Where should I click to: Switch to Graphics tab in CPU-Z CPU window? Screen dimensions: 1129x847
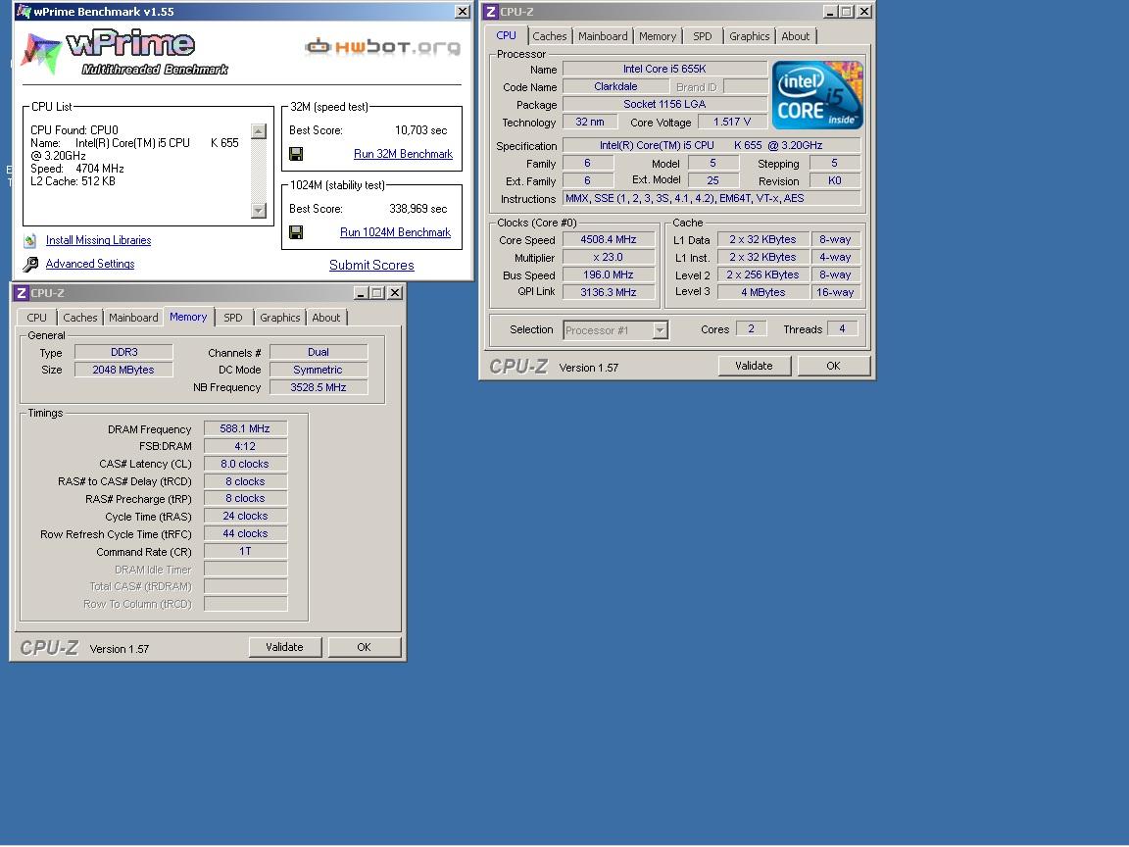pyautogui.click(x=749, y=36)
